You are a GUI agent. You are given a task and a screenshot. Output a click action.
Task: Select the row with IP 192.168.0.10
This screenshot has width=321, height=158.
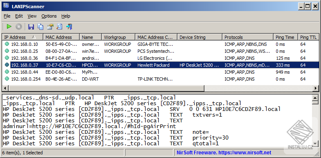160,44
